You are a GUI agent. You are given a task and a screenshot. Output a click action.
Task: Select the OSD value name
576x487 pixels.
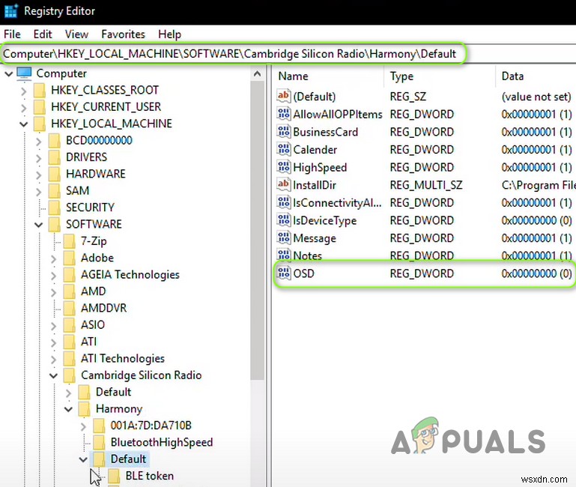pos(304,273)
